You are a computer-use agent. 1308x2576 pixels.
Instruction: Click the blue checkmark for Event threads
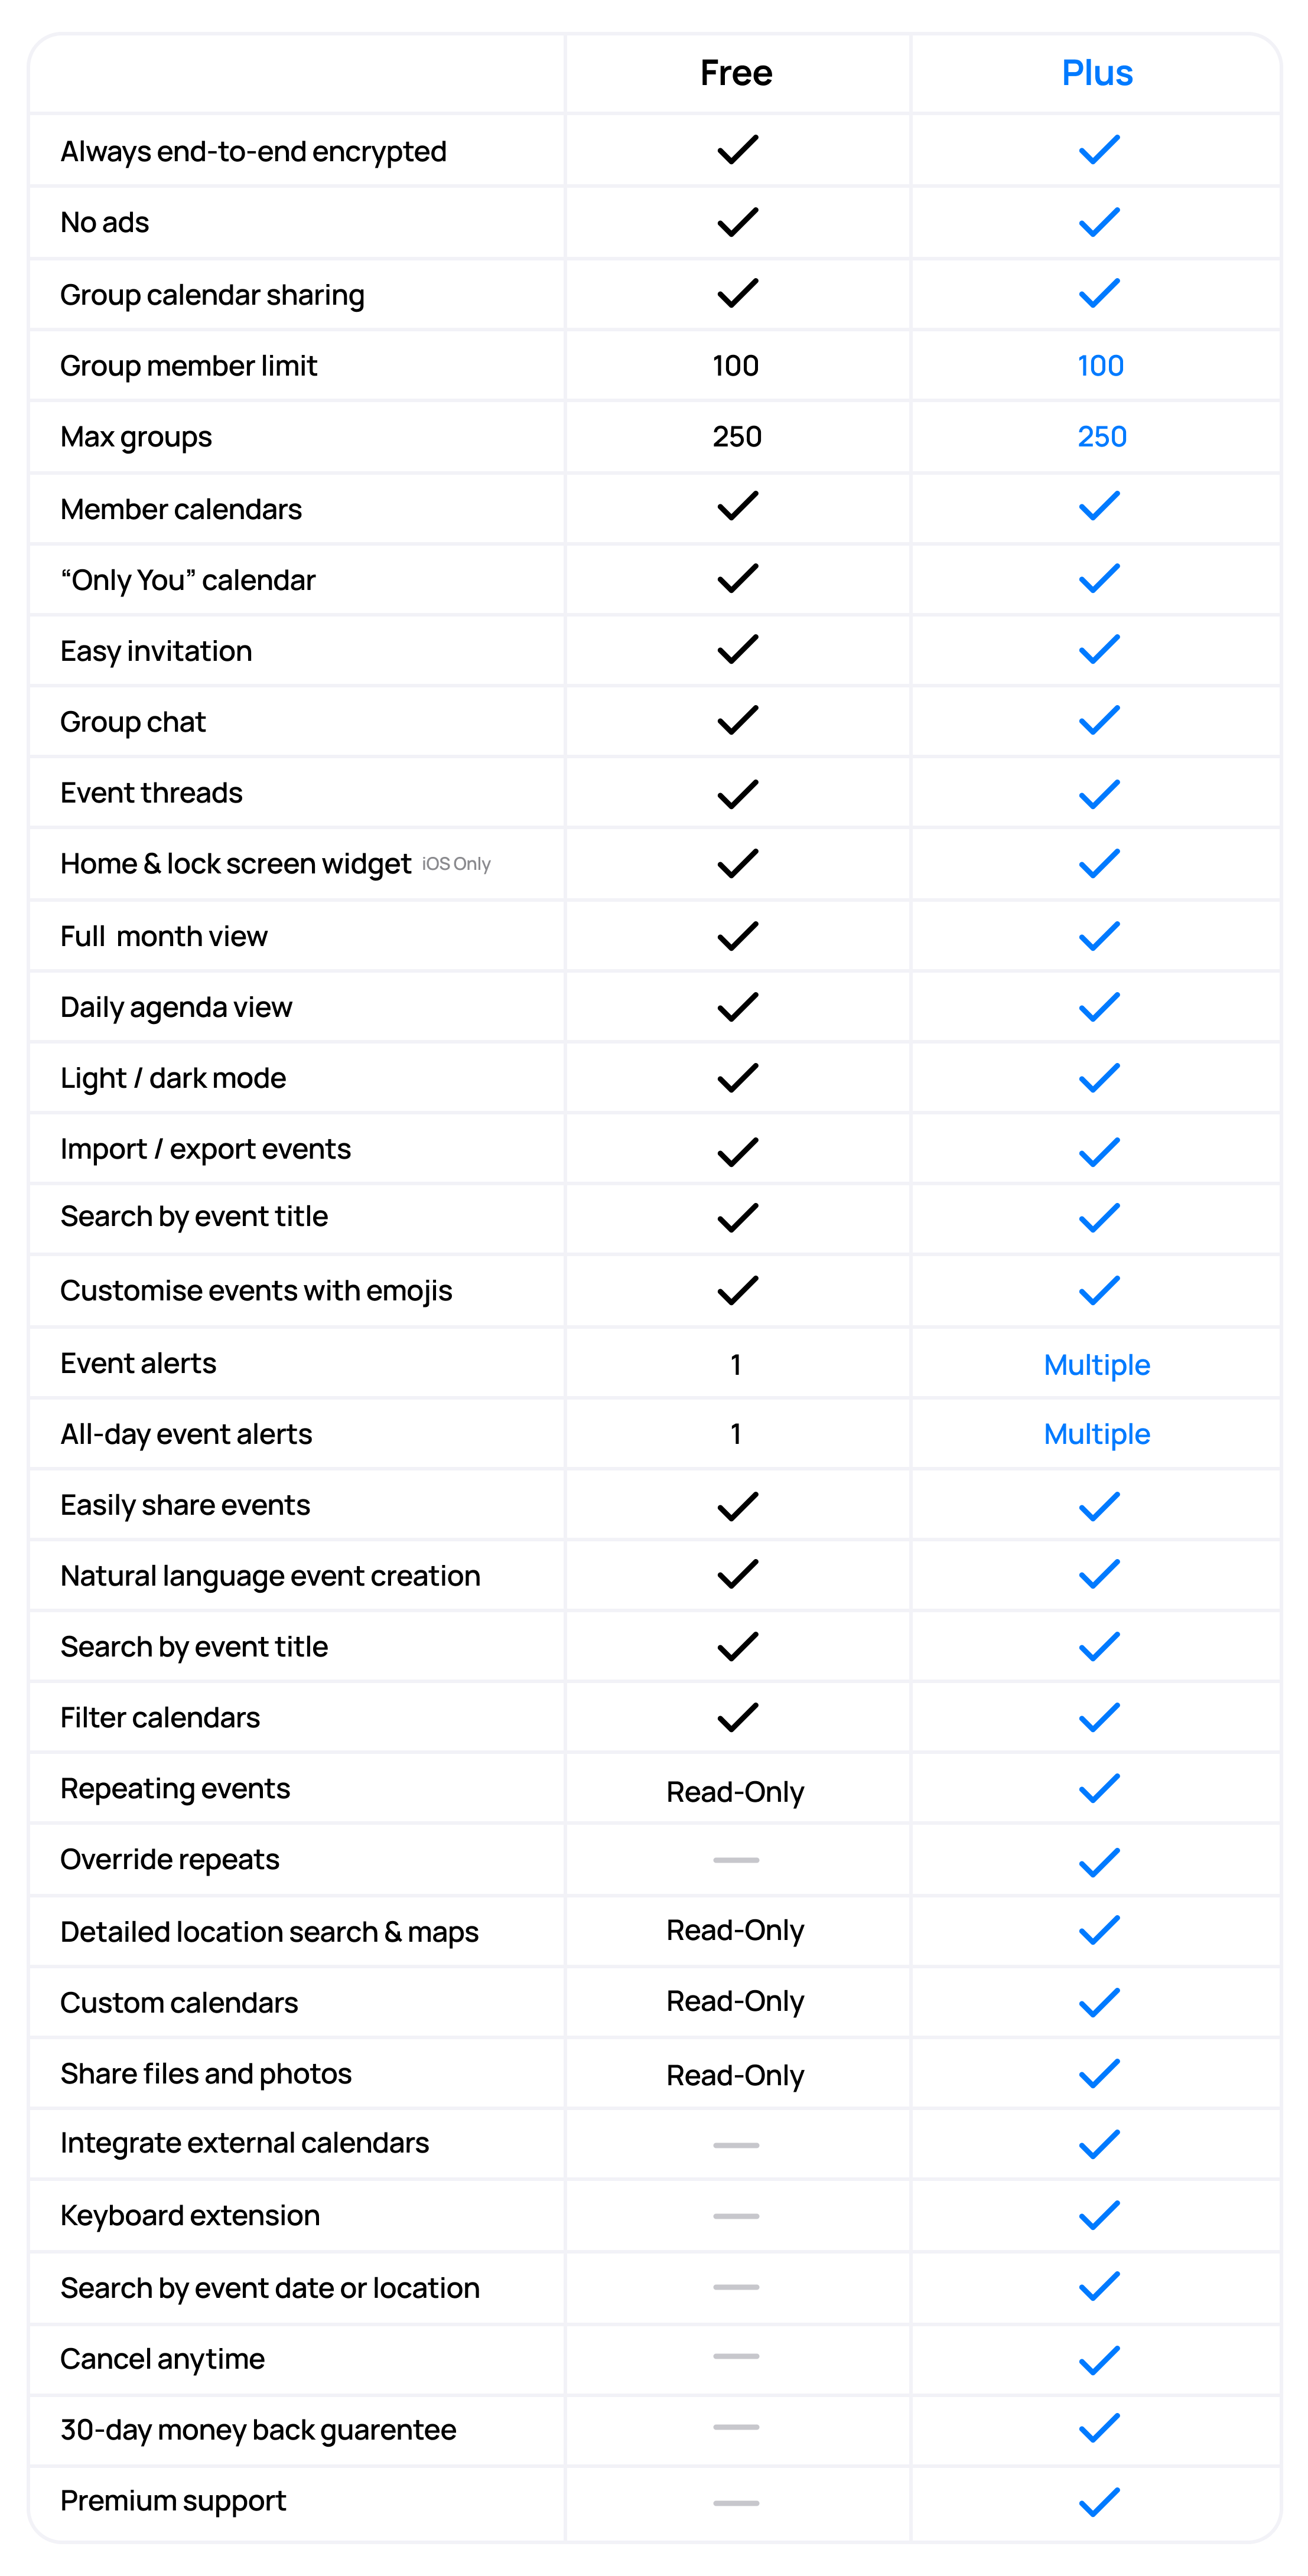click(1099, 794)
